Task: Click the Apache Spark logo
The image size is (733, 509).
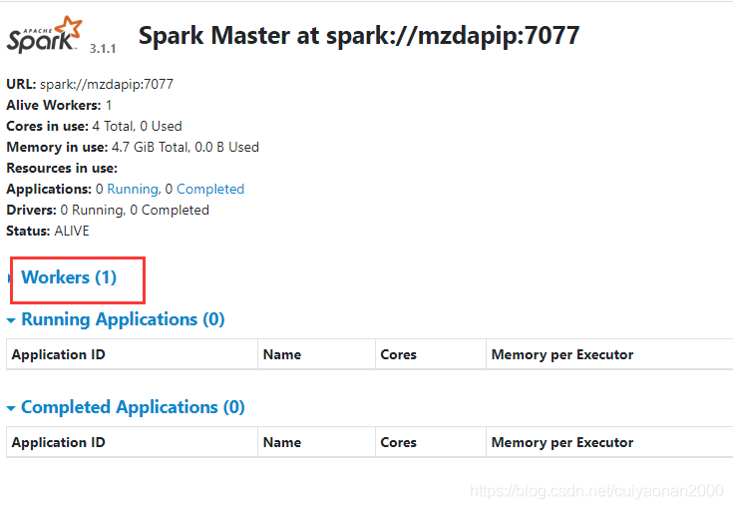Action: [44, 34]
